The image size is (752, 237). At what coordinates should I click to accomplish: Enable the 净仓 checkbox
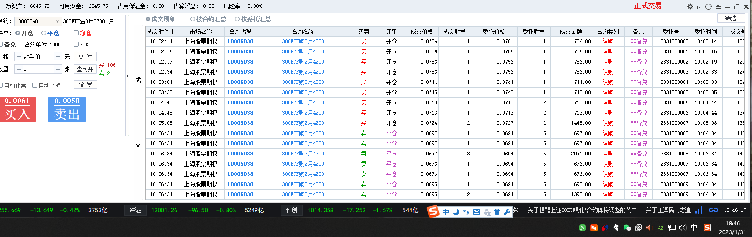76,33
